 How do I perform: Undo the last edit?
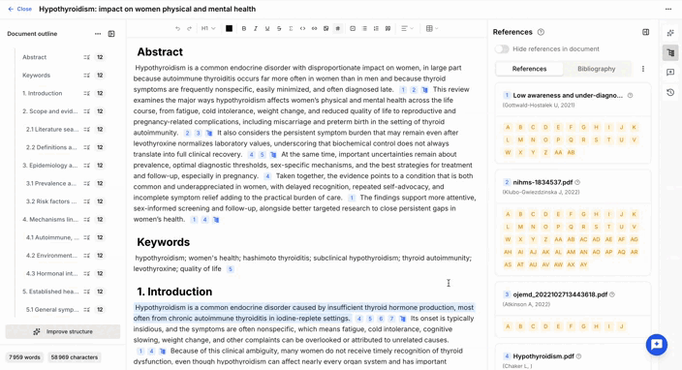coord(177,29)
